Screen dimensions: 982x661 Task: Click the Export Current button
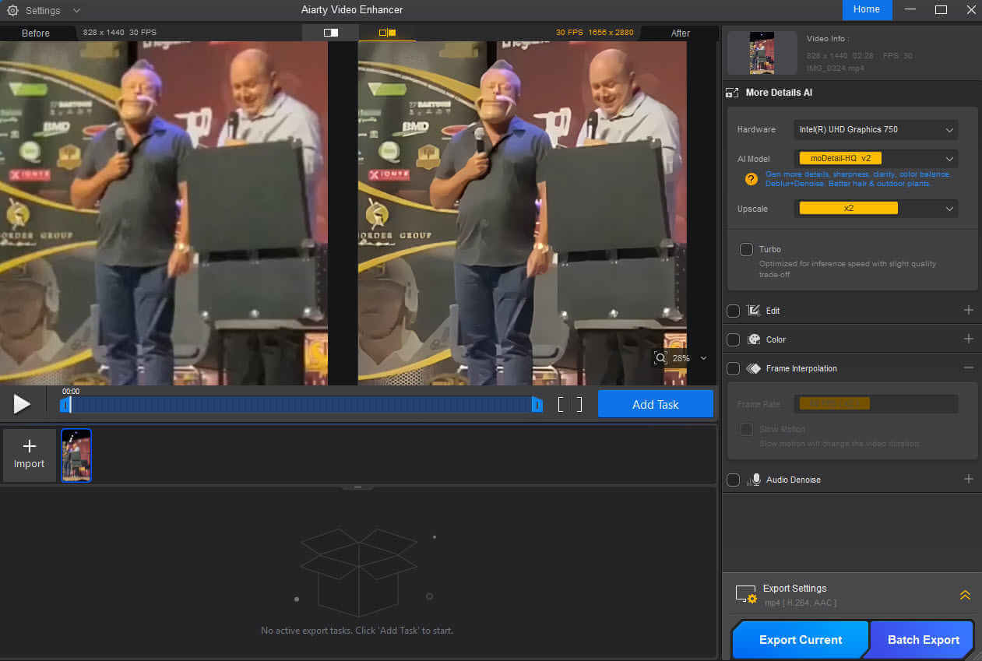[x=801, y=640]
